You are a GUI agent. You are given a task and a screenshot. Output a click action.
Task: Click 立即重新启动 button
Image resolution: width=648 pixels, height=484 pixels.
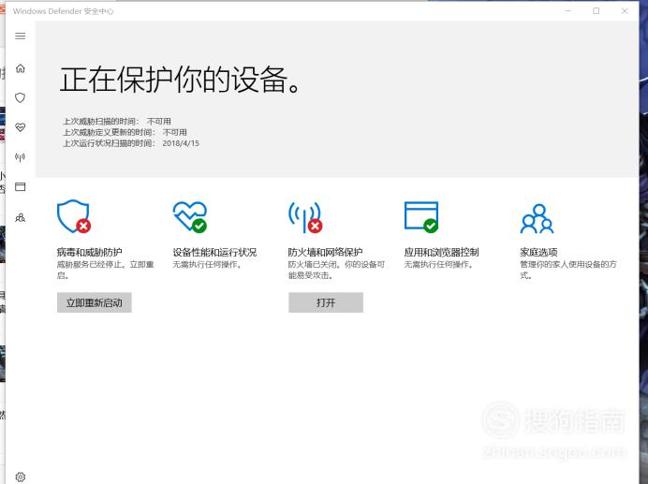pos(95,302)
